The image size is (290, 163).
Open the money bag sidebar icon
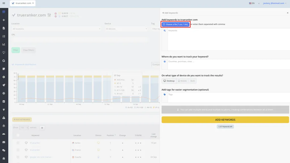tap(4, 118)
